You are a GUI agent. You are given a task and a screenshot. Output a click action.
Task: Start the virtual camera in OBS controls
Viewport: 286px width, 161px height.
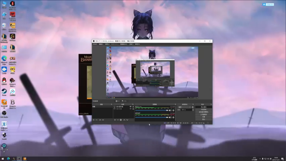(203, 112)
